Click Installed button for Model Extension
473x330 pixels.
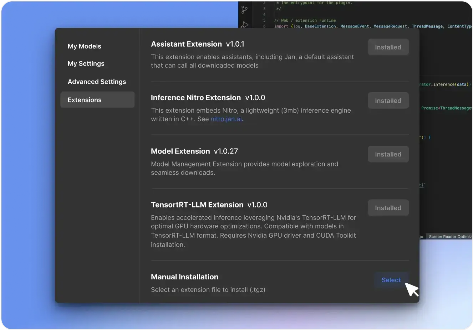pyautogui.click(x=388, y=154)
